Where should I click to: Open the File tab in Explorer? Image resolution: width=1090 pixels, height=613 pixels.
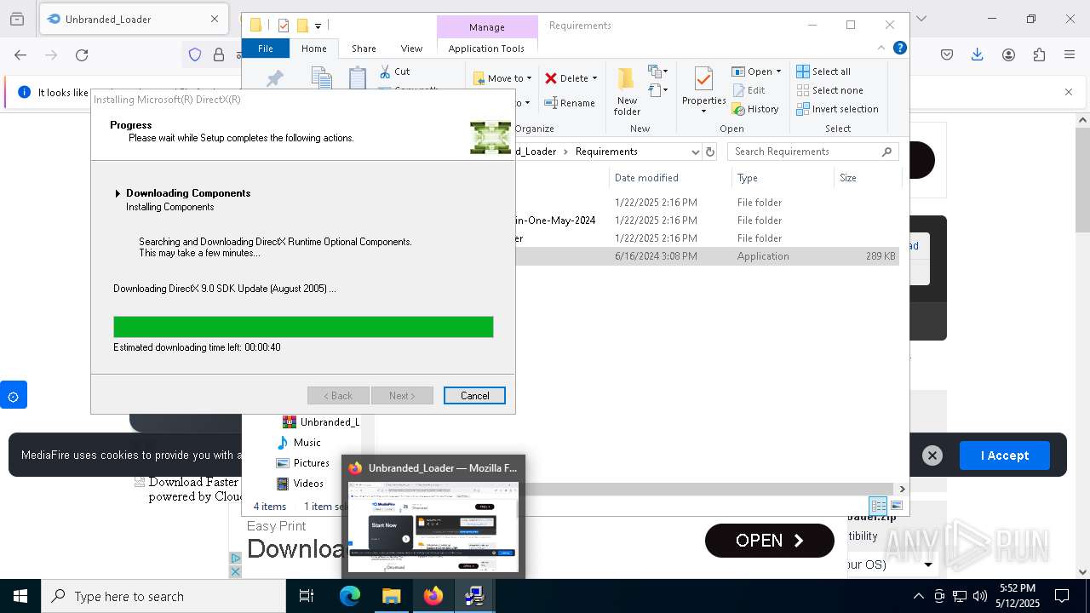tap(266, 49)
